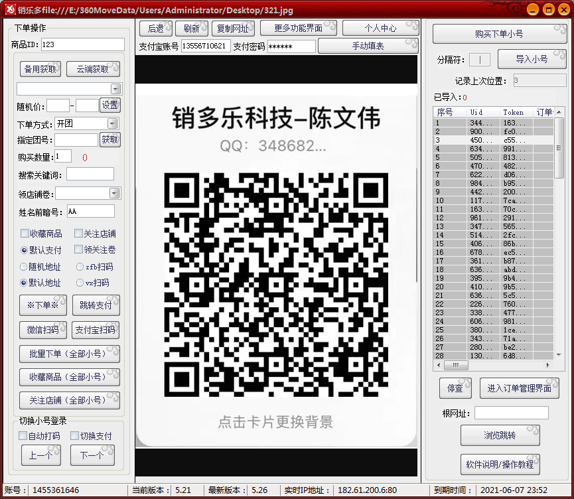The height and width of the screenshot is (499, 574).
Task: Click the 订单 column header
Action: coord(544,112)
